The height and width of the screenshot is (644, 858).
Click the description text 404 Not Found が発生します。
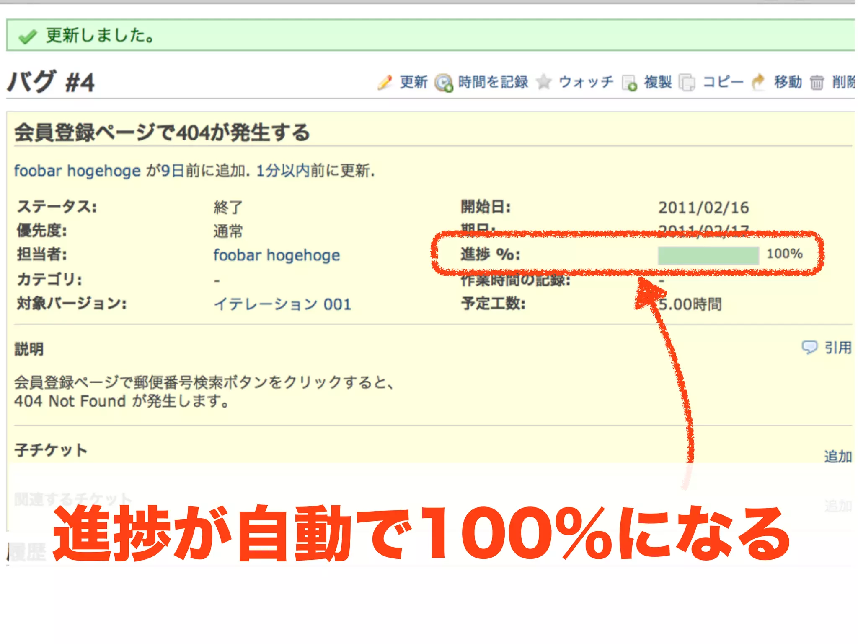tap(121, 401)
